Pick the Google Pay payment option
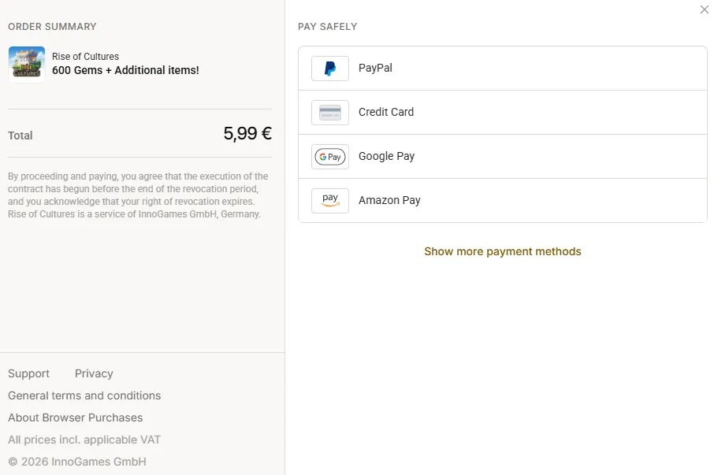This screenshot has width=714, height=475. point(503,157)
